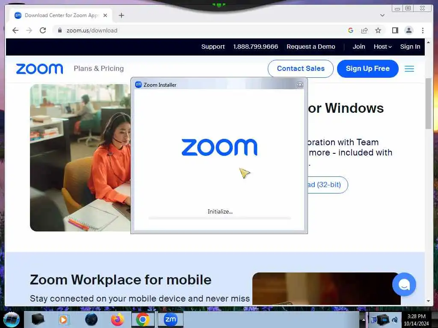Screen dimensions: 438x328
Task: Close the Download Center tab
Action: (x=105, y=15)
